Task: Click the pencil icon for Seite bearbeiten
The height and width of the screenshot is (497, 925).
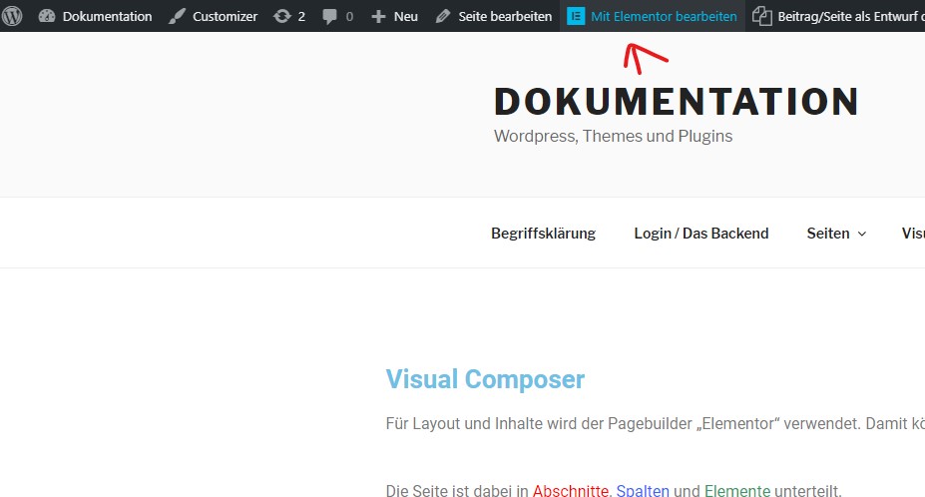Action: coord(443,16)
